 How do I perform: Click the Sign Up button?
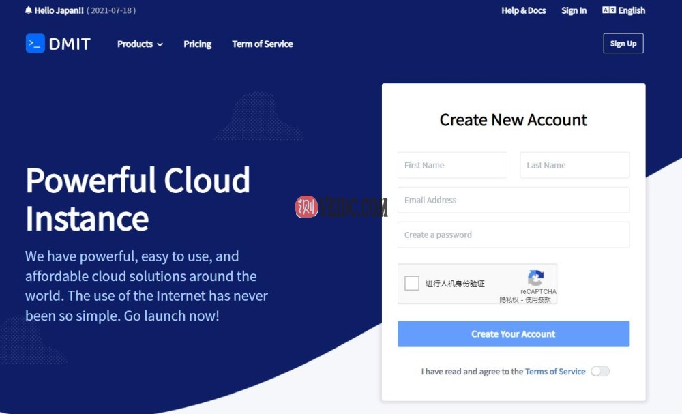click(x=623, y=44)
